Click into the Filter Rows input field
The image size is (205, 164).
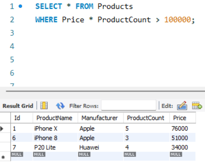[x=129, y=105]
